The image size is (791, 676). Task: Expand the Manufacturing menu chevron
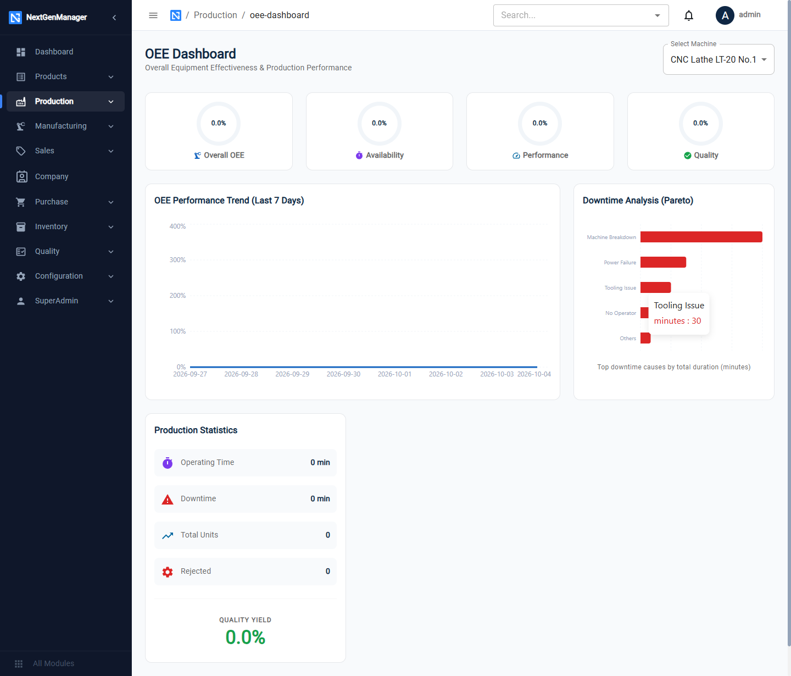[x=111, y=126]
